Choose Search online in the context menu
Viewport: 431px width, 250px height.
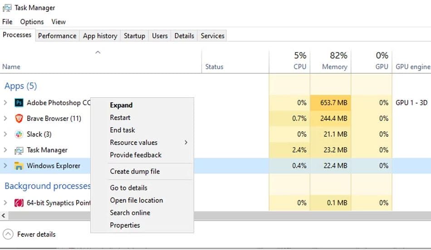(x=142, y=213)
